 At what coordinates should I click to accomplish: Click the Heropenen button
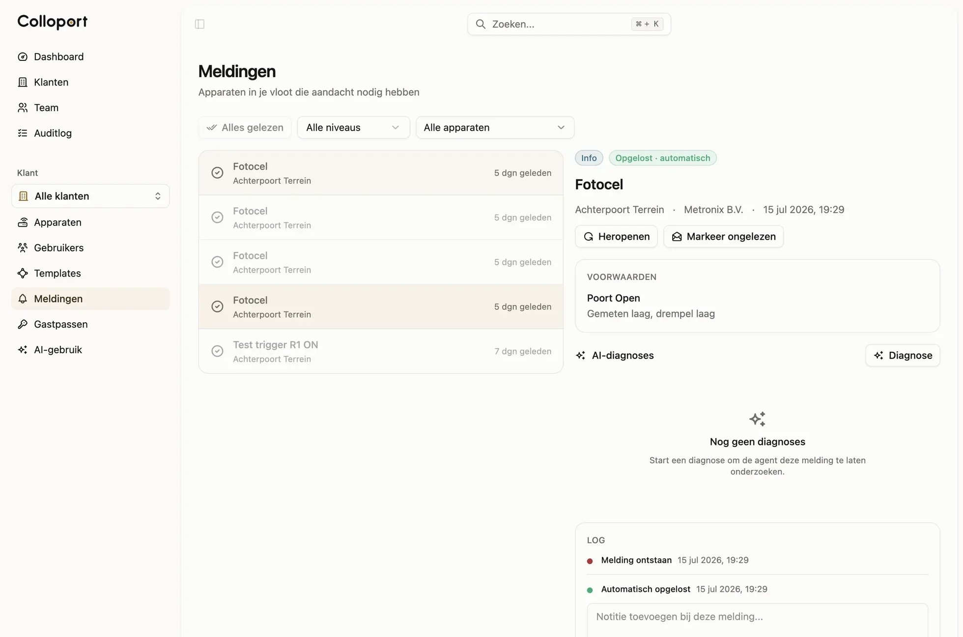616,237
